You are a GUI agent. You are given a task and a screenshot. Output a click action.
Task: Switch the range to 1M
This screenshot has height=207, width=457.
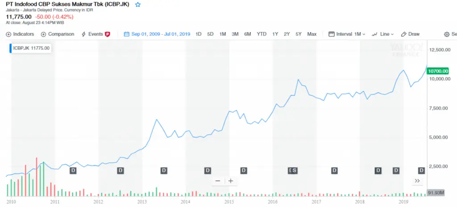coord(223,34)
